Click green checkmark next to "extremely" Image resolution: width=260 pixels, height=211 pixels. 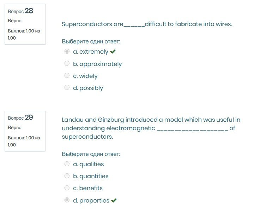click(113, 52)
